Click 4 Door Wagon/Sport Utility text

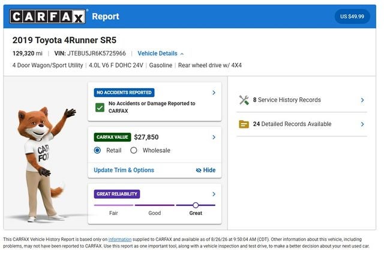pyautogui.click(x=48, y=65)
